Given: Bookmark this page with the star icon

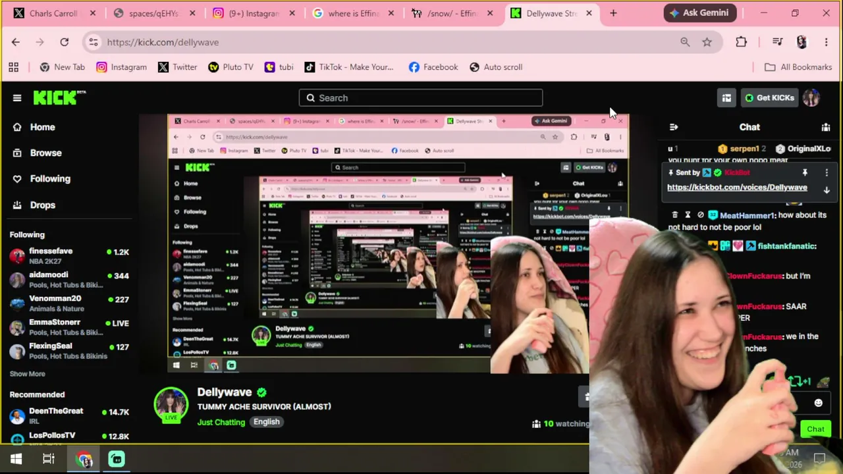Looking at the screenshot, I should tap(707, 42).
